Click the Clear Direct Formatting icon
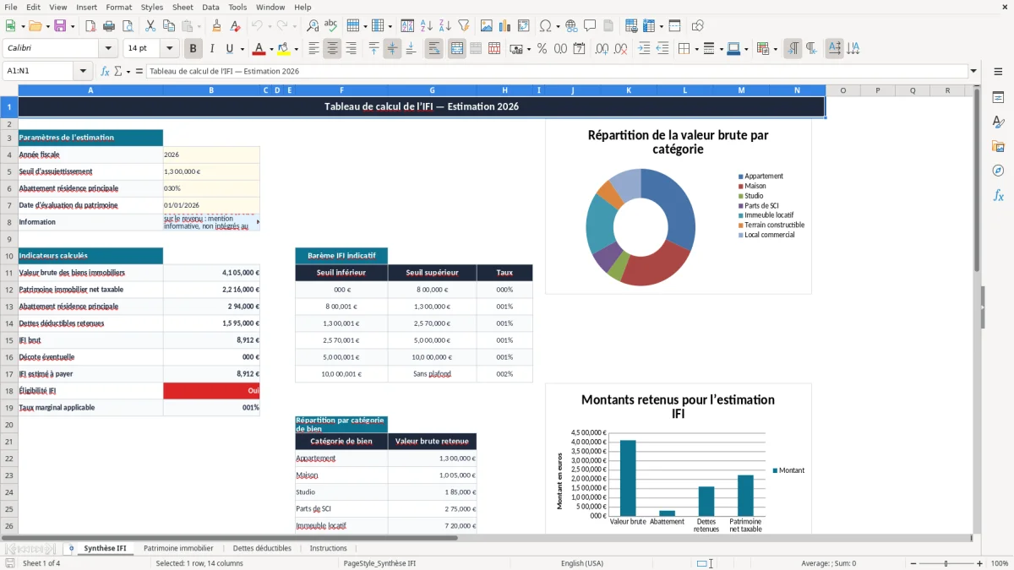Image resolution: width=1014 pixels, height=570 pixels. (x=235, y=26)
